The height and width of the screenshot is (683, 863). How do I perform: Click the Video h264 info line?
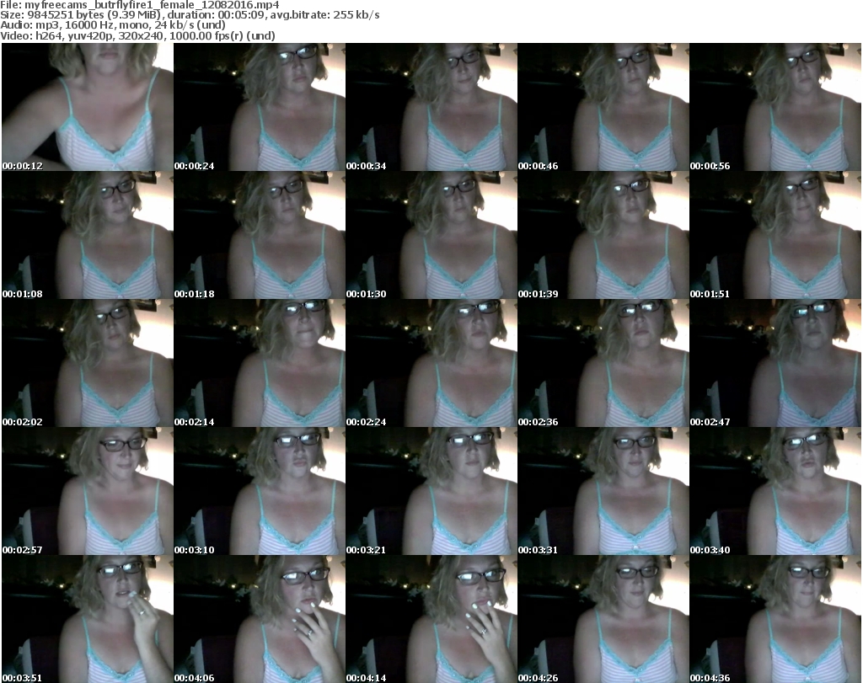click(137, 35)
